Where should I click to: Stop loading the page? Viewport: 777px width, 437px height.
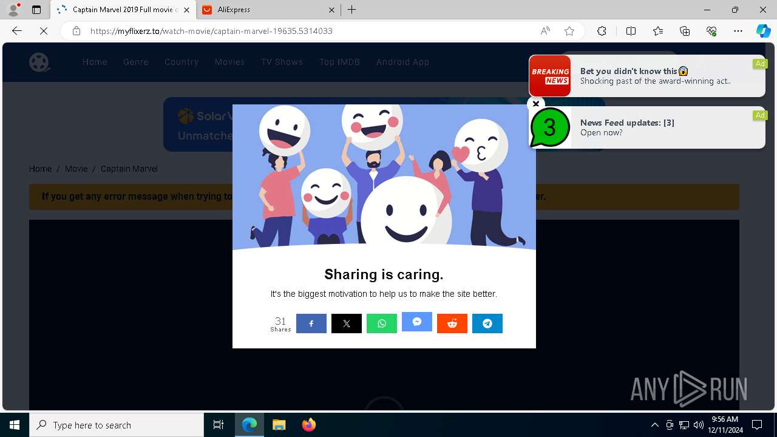click(44, 31)
